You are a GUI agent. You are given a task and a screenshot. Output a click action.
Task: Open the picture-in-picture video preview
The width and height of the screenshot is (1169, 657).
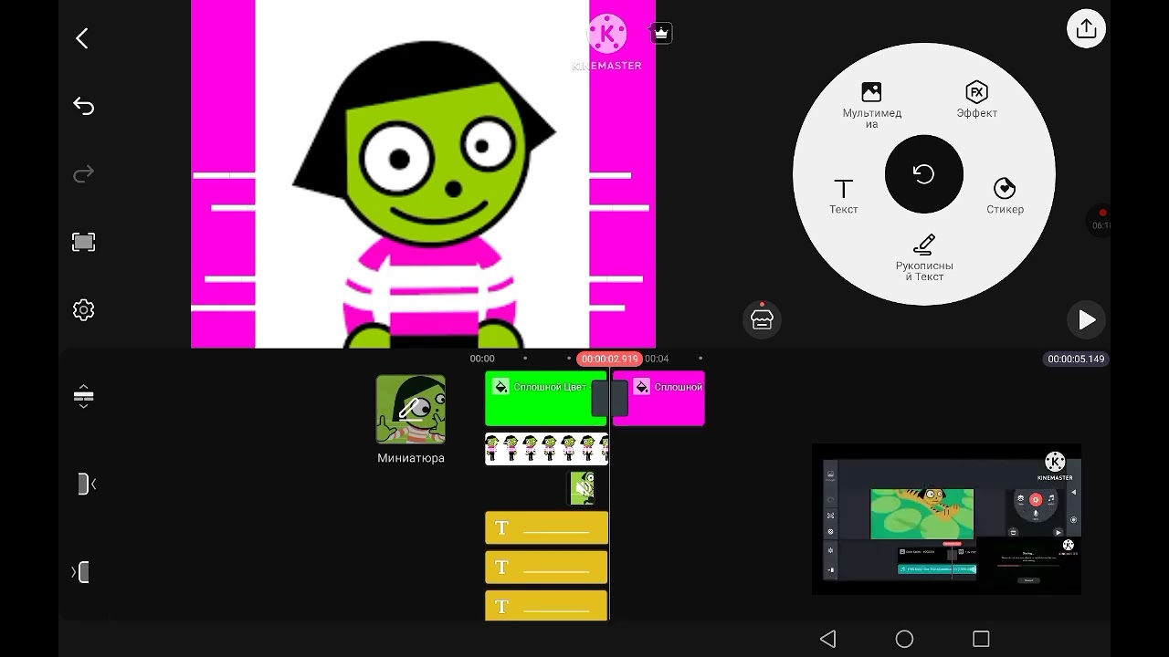coord(946,519)
